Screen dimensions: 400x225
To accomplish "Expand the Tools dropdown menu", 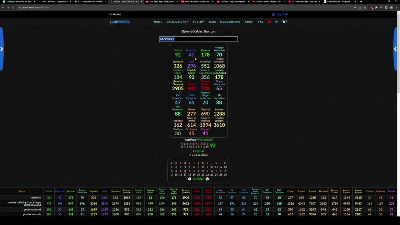I will tap(198, 22).
